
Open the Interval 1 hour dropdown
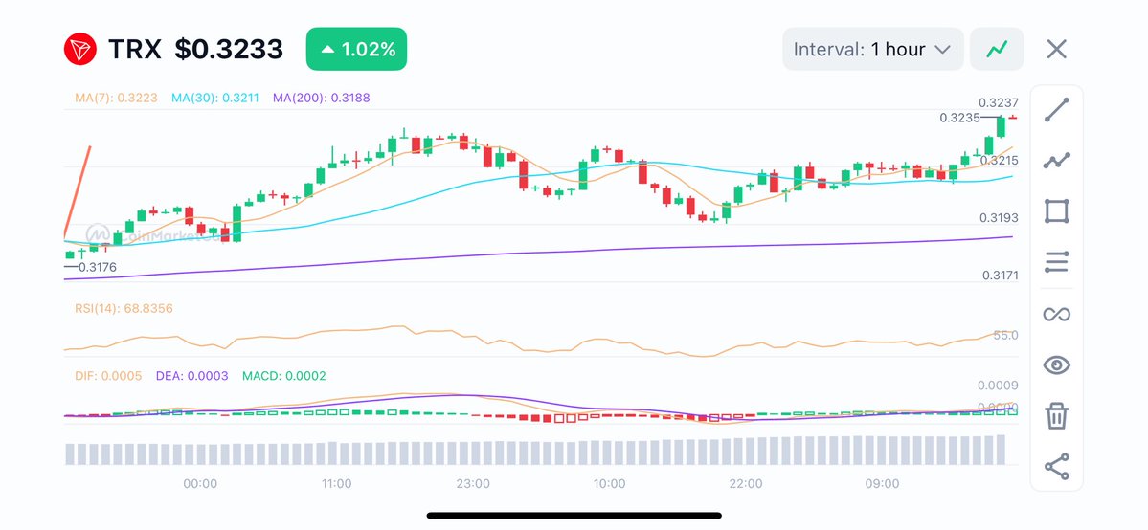point(872,49)
